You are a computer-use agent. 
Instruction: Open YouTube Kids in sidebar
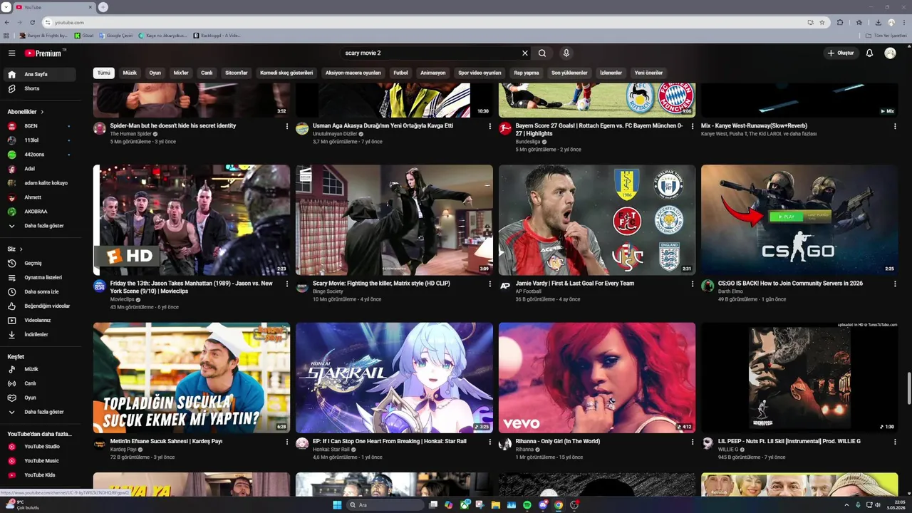tap(41, 475)
